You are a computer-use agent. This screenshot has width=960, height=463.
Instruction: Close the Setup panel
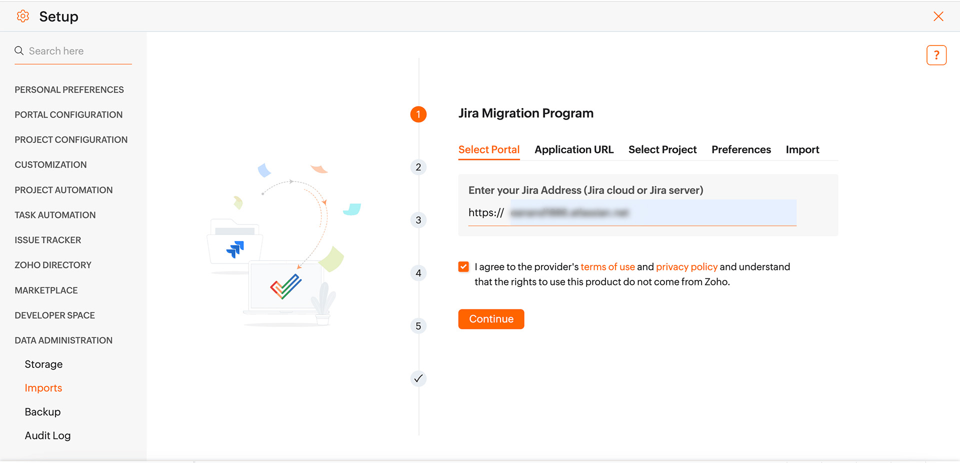point(938,16)
